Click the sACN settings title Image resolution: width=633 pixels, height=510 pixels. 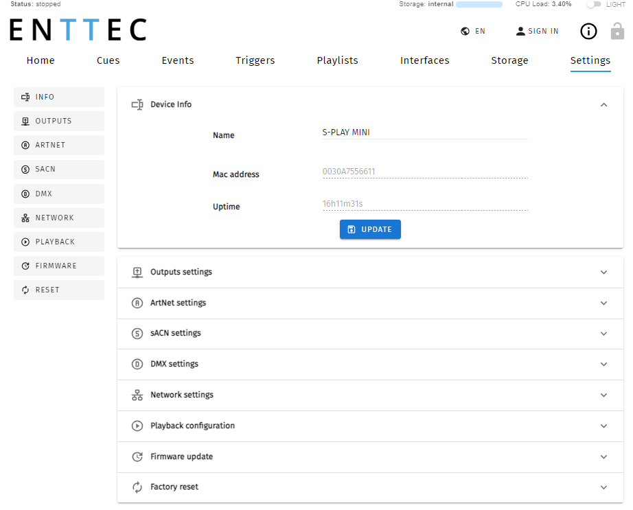tap(175, 334)
